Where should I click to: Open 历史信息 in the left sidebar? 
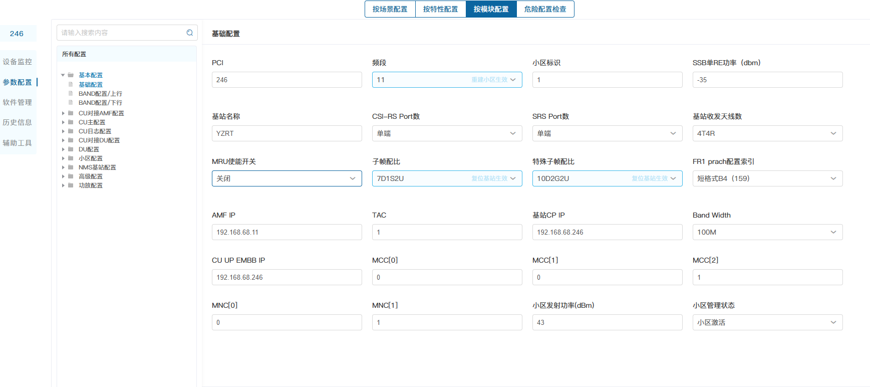[18, 122]
